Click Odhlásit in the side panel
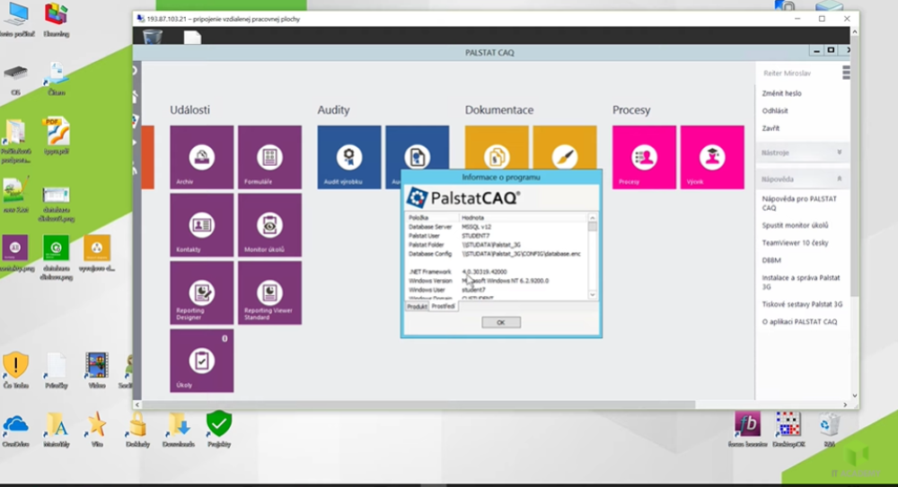 point(775,111)
